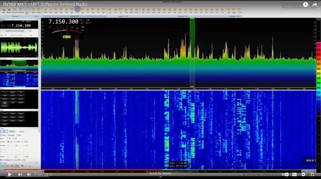Toggle the Dither checkbox
The height and width of the screenshot is (179, 321).
[1, 135]
